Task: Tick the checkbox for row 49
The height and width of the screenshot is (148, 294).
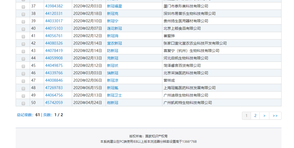Action: (x=23, y=96)
